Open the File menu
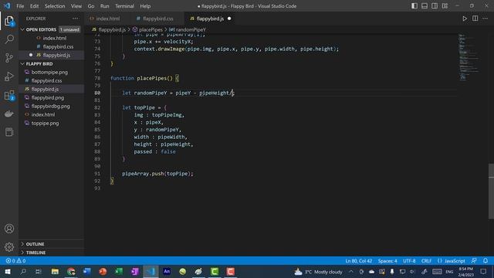This screenshot has height=278, width=494. [20, 6]
